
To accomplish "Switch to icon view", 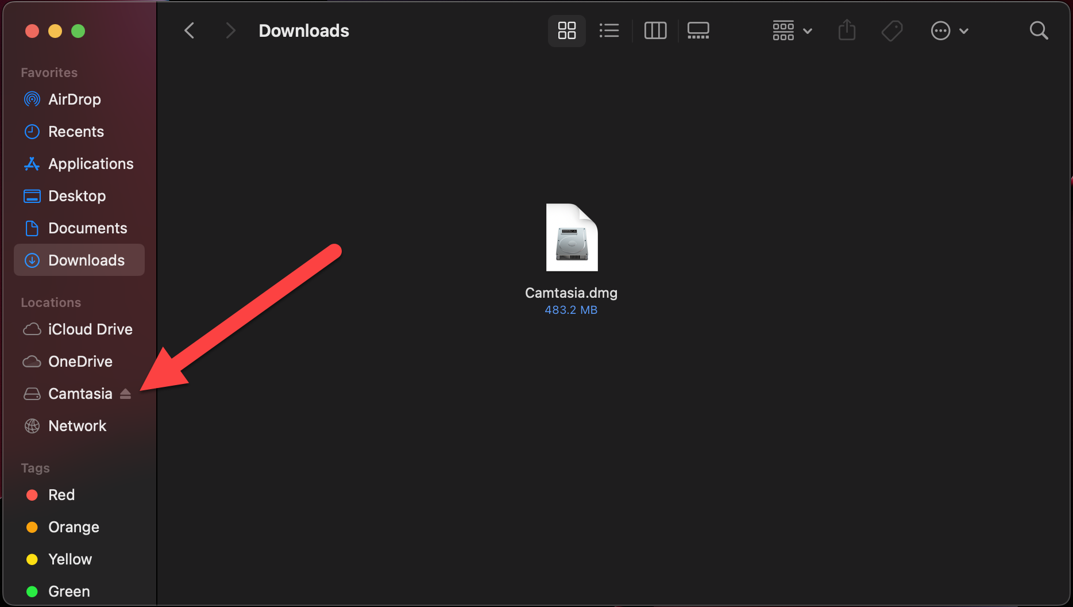I will coord(566,30).
